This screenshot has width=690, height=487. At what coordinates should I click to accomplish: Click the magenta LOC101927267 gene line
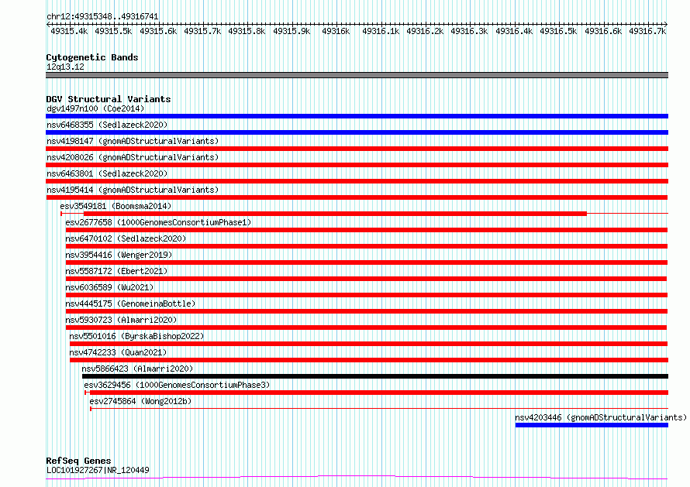tap(357, 478)
